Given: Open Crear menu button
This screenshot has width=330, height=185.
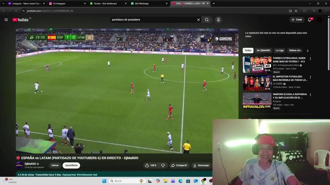Looking at the screenshot, I should pos(296,20).
